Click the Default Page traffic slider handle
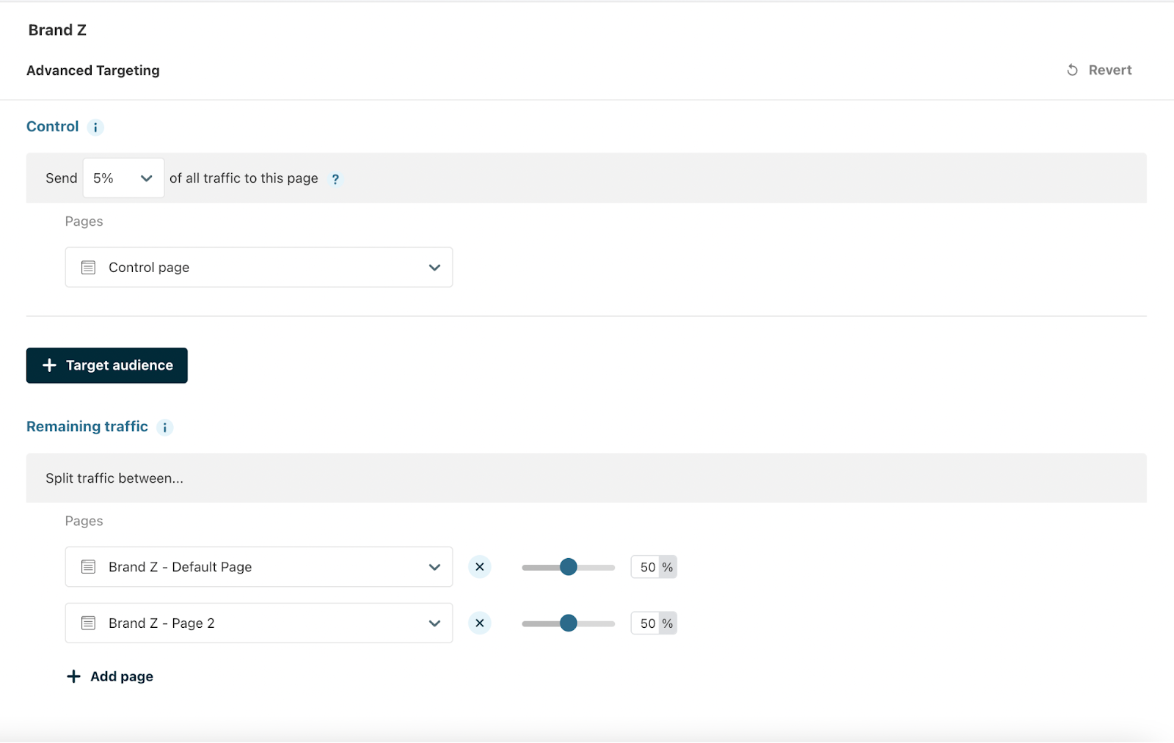This screenshot has height=743, width=1174. tap(568, 567)
